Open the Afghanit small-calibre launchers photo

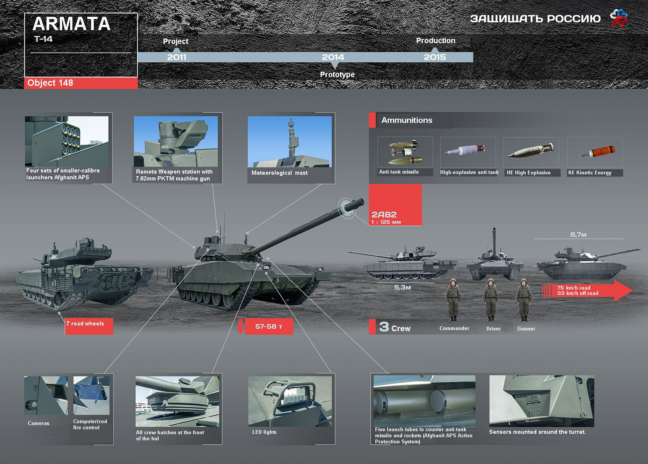click(67, 142)
